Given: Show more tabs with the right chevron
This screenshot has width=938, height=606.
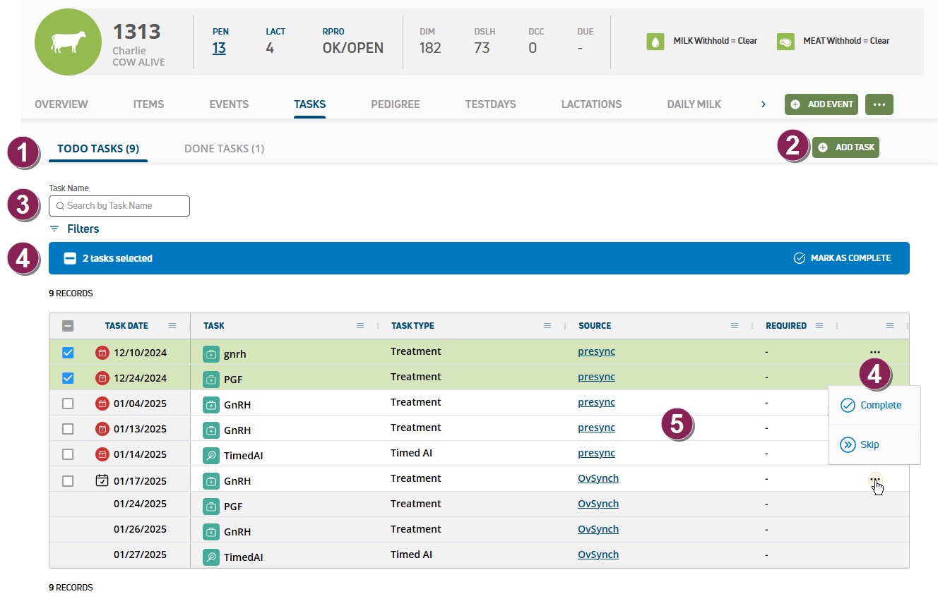Looking at the screenshot, I should 763,104.
